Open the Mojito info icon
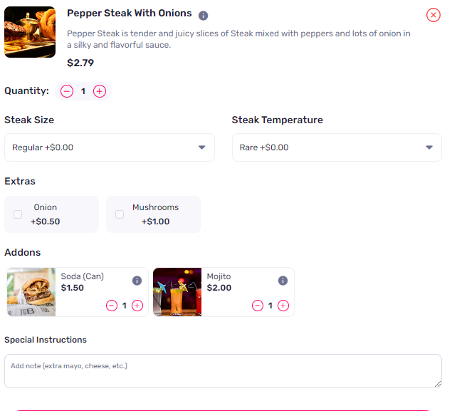452x411 pixels. click(283, 281)
